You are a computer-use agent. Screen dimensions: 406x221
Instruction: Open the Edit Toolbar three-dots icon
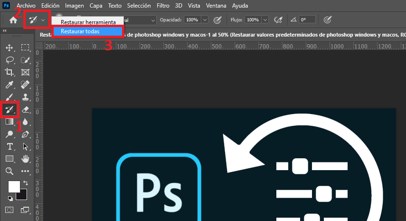click(25, 171)
